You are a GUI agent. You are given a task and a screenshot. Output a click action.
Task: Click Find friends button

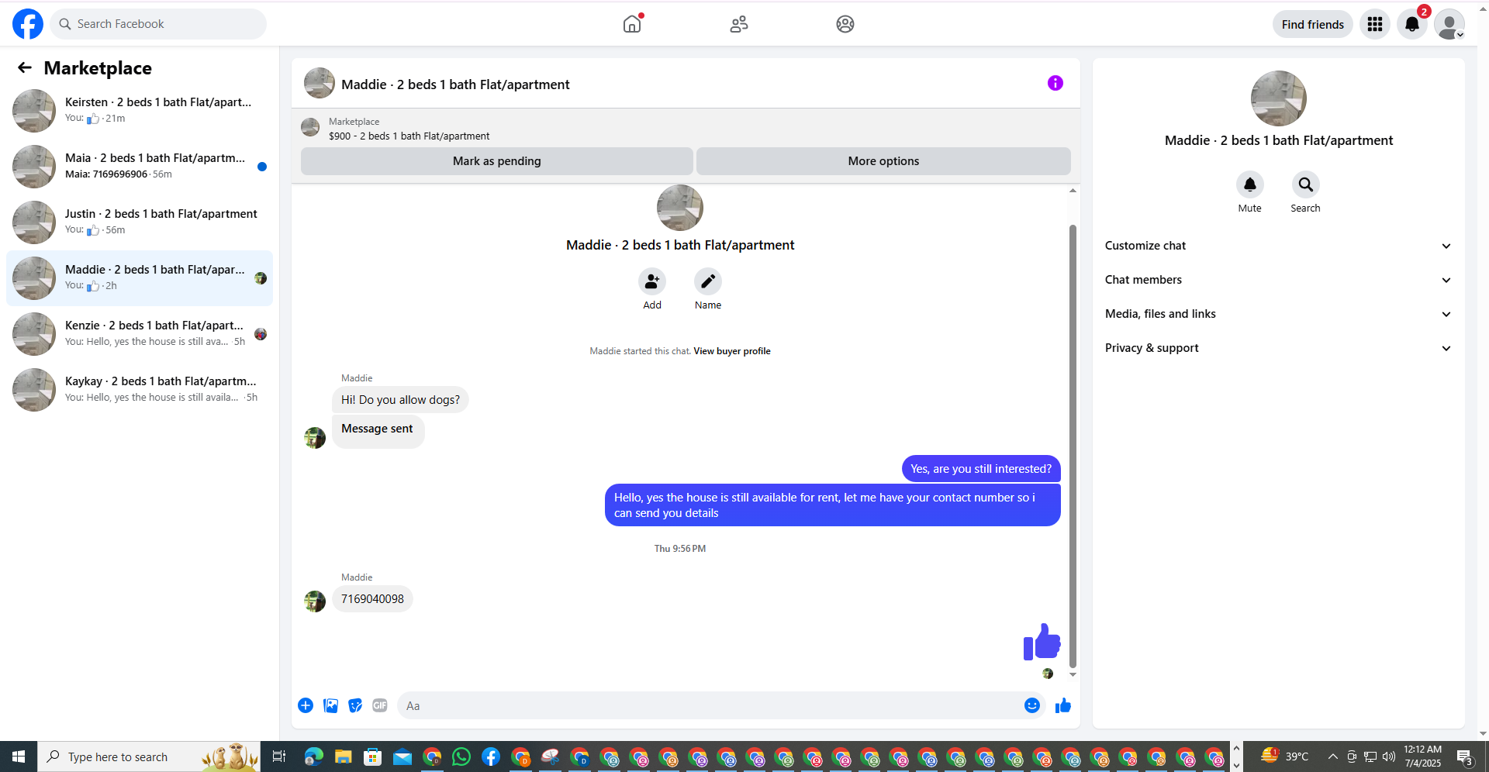coord(1313,24)
